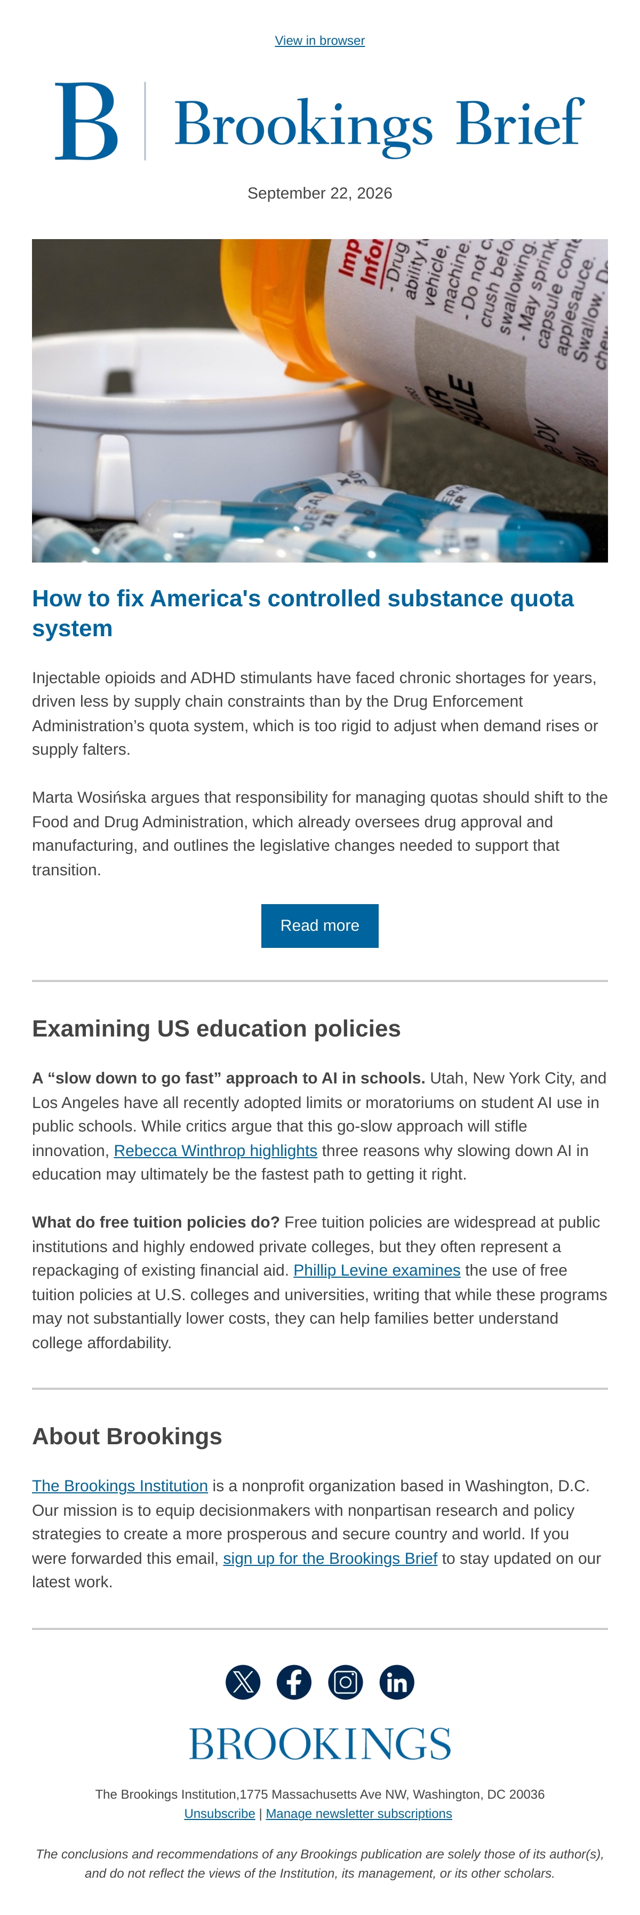Open The Brookings Institution link
640x1915 pixels.
[x=119, y=1486]
